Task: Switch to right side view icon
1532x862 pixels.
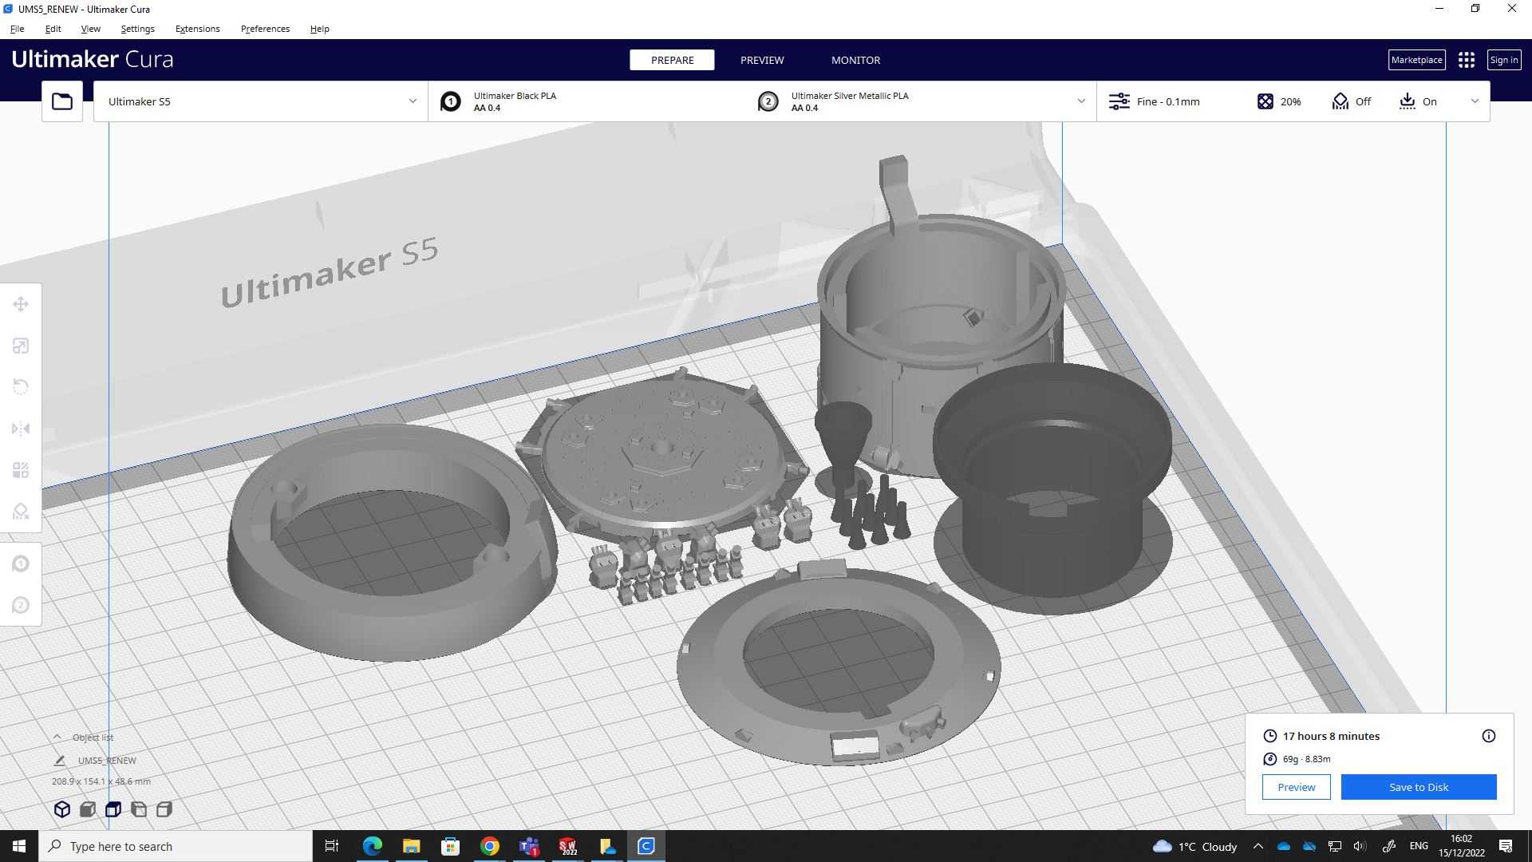Action: (164, 809)
